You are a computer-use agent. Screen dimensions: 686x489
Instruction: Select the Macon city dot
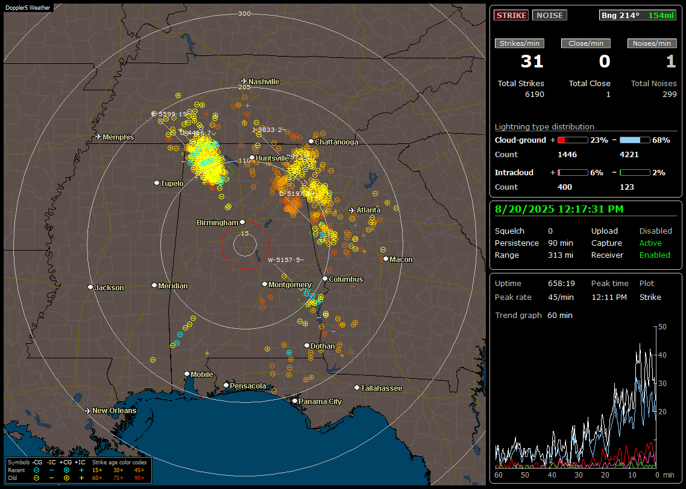[385, 259]
